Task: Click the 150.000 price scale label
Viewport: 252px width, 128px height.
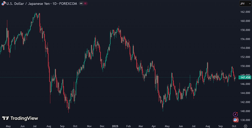Action: (245, 66)
